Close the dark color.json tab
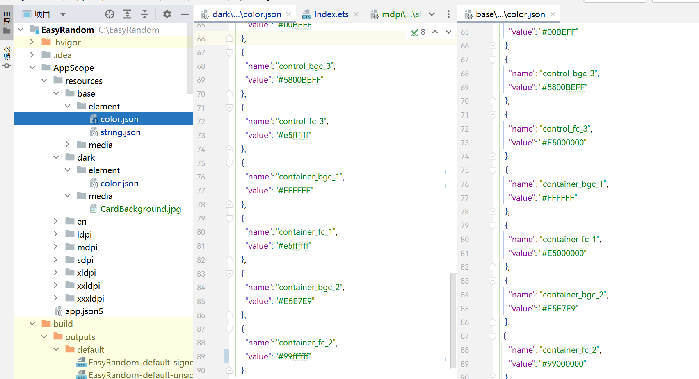Screen dimensions: 699x379 click(x=289, y=14)
